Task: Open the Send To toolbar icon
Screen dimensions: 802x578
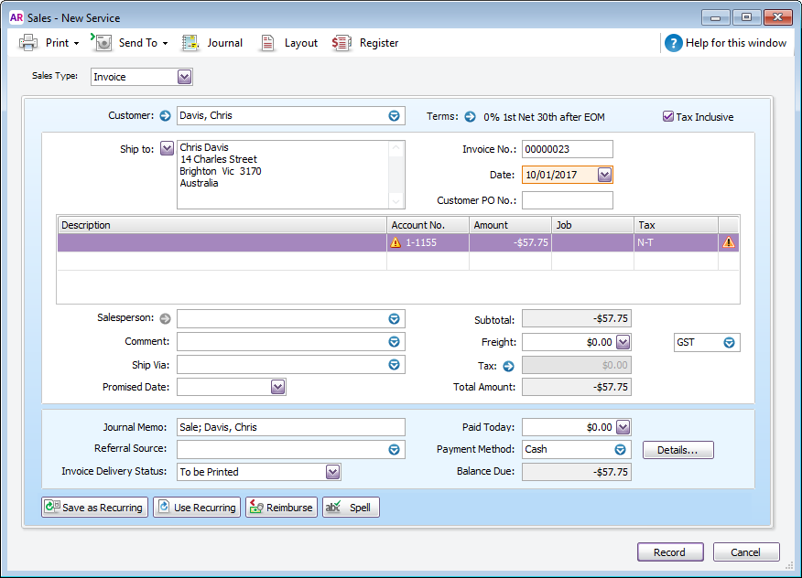Action: pos(102,42)
